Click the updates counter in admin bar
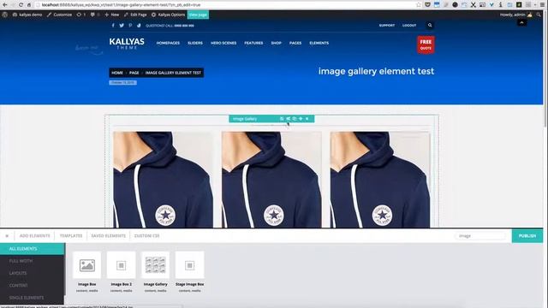This screenshot has width=548, height=308. tap(81, 15)
